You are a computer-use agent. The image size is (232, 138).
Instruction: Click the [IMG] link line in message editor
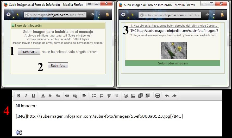99,116
